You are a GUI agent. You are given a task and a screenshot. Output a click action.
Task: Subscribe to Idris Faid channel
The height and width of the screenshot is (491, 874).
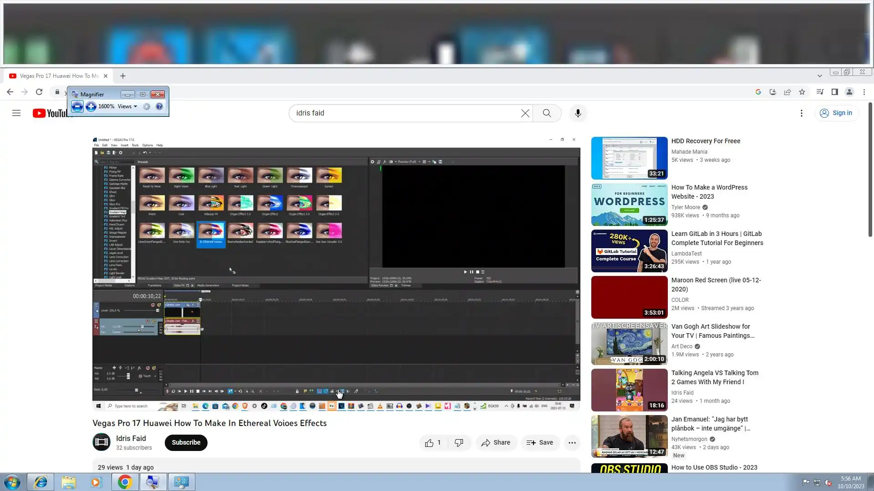(x=186, y=442)
